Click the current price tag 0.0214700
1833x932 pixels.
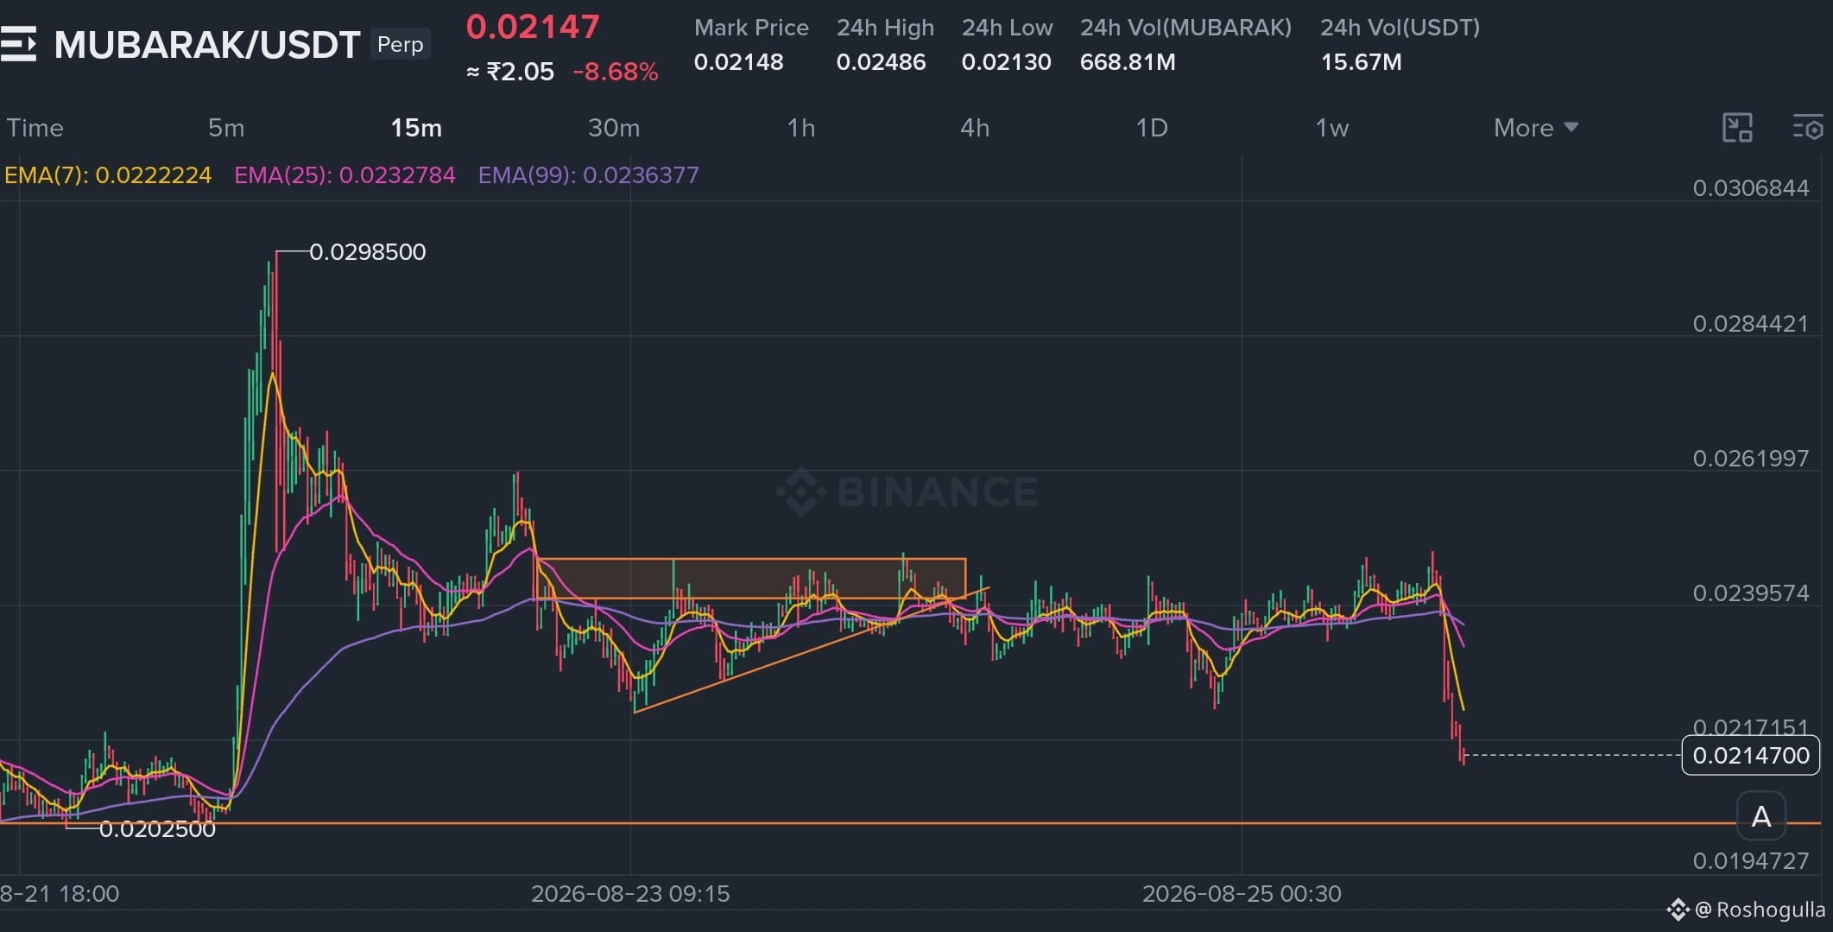[1751, 756]
